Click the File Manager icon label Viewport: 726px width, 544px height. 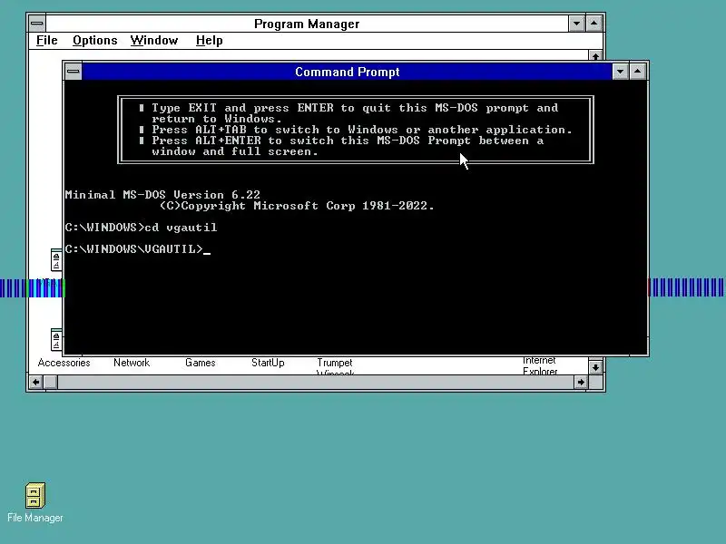(x=35, y=518)
